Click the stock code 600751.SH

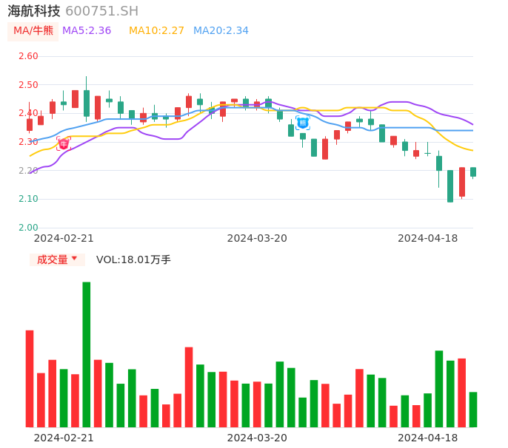coord(101,11)
